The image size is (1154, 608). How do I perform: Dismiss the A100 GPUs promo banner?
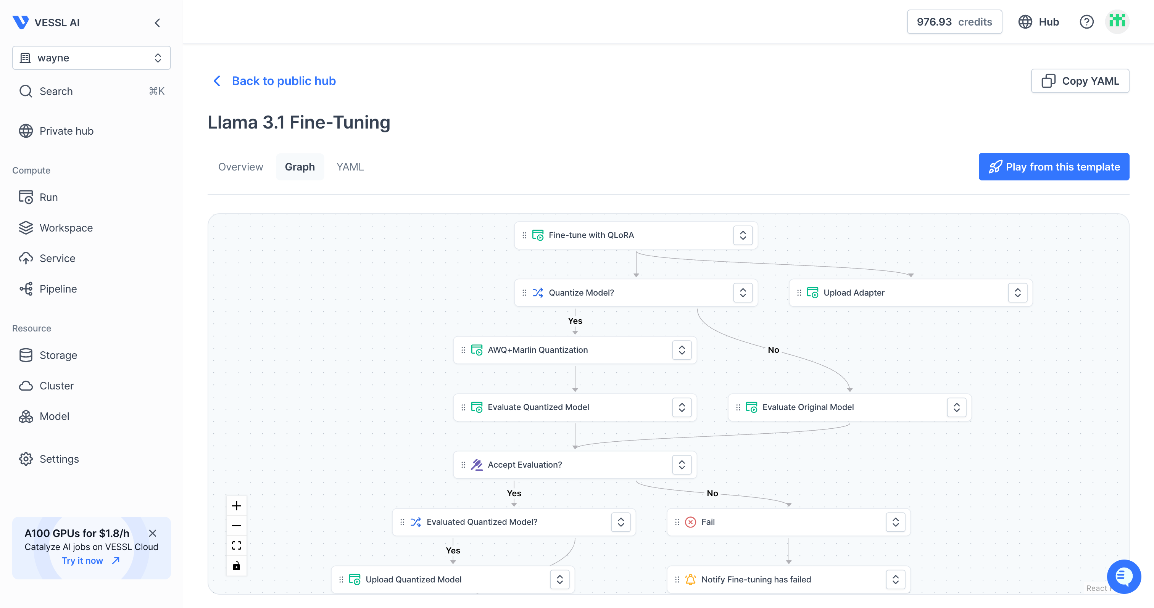[152, 533]
